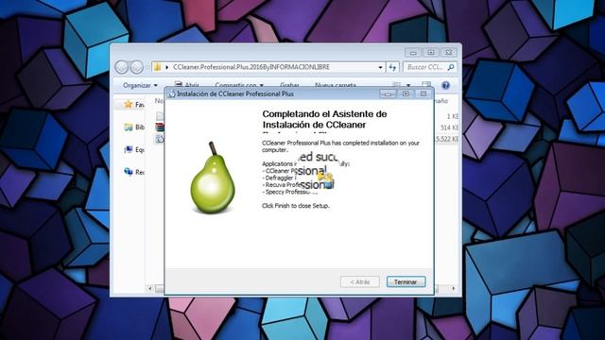Click Abrir in the Explorer toolbar
The image size is (605, 340).
187,85
